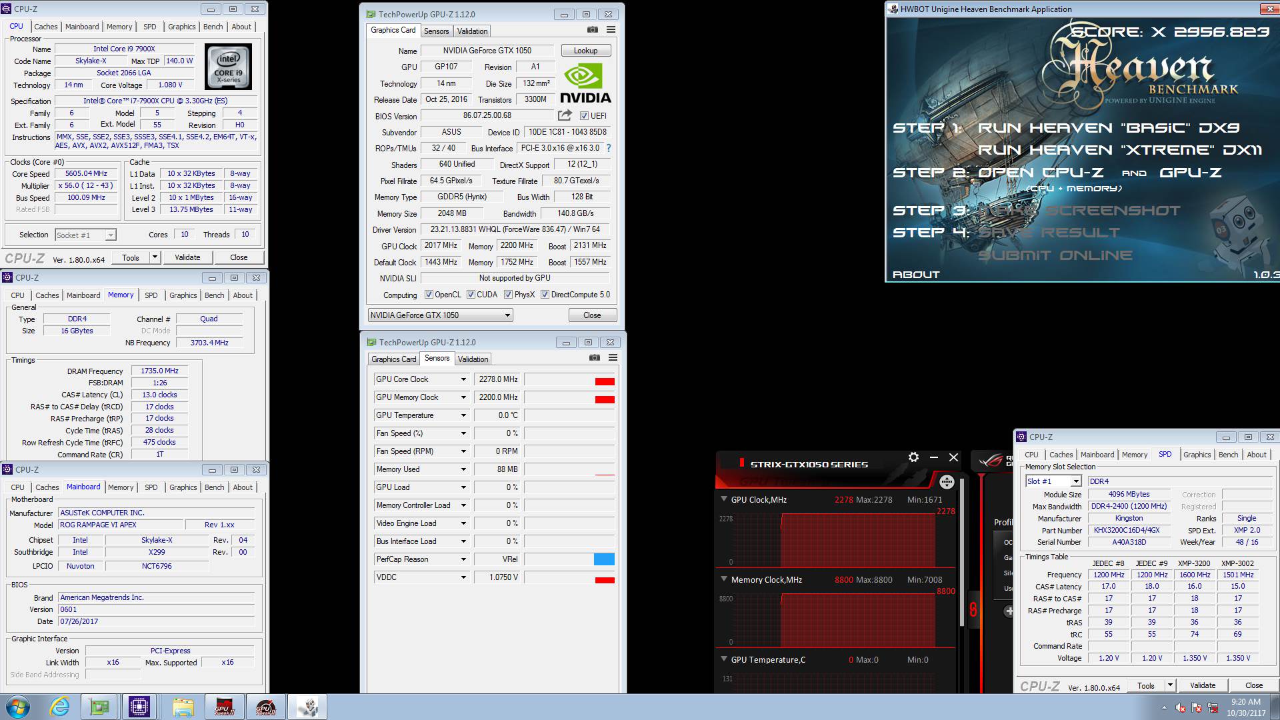Switch to Validation tab in GPU-Z Graphics Card window
The width and height of the screenshot is (1280, 720).
472,31
